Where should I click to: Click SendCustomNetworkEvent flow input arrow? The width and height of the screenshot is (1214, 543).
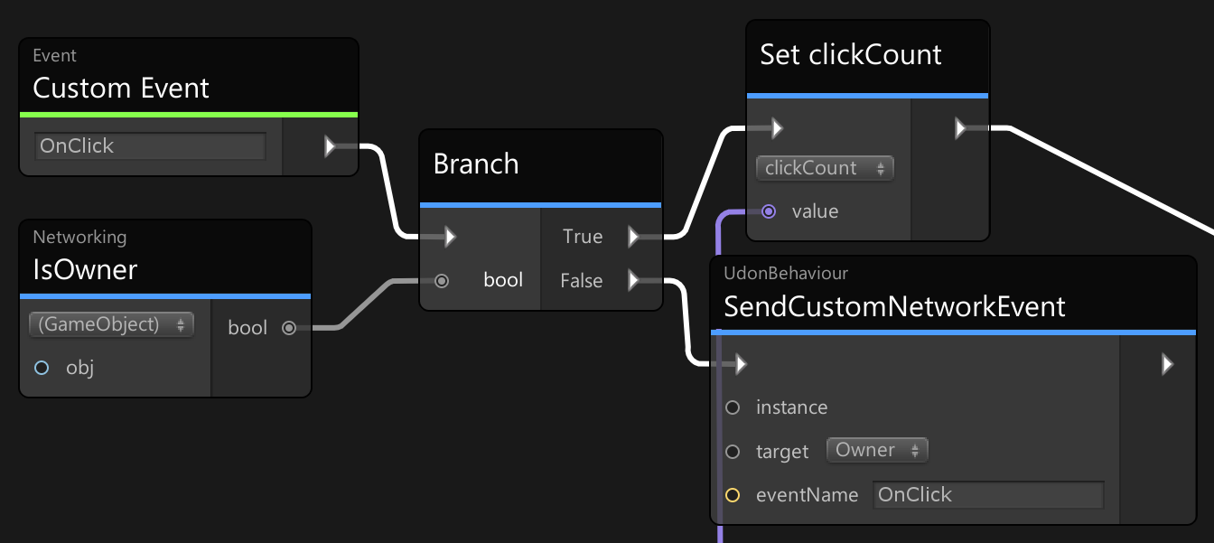click(x=741, y=364)
